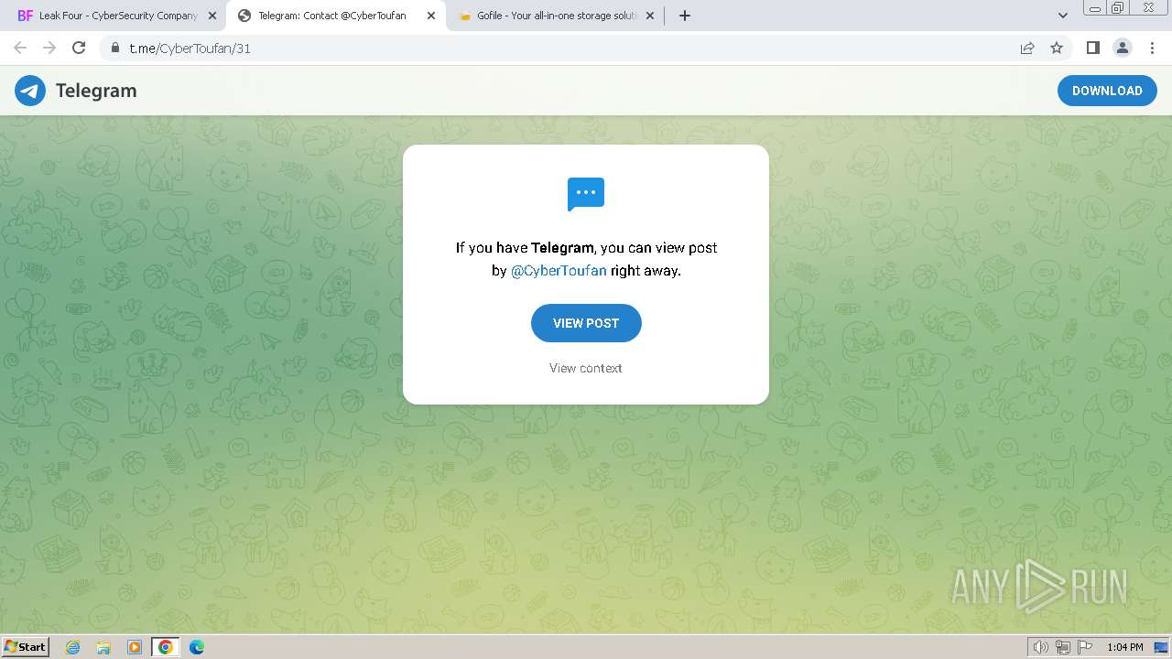The image size is (1172, 659).
Task: Launch Microsoft Edge from the taskbar
Action: tap(197, 647)
